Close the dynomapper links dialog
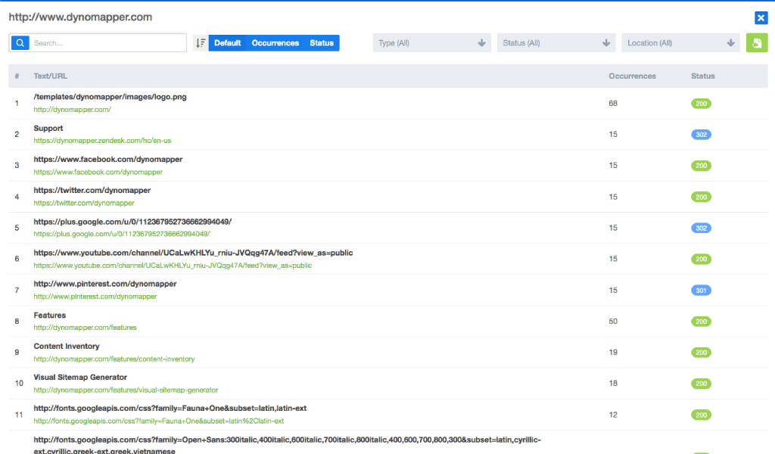The height and width of the screenshot is (454, 775). tap(761, 18)
